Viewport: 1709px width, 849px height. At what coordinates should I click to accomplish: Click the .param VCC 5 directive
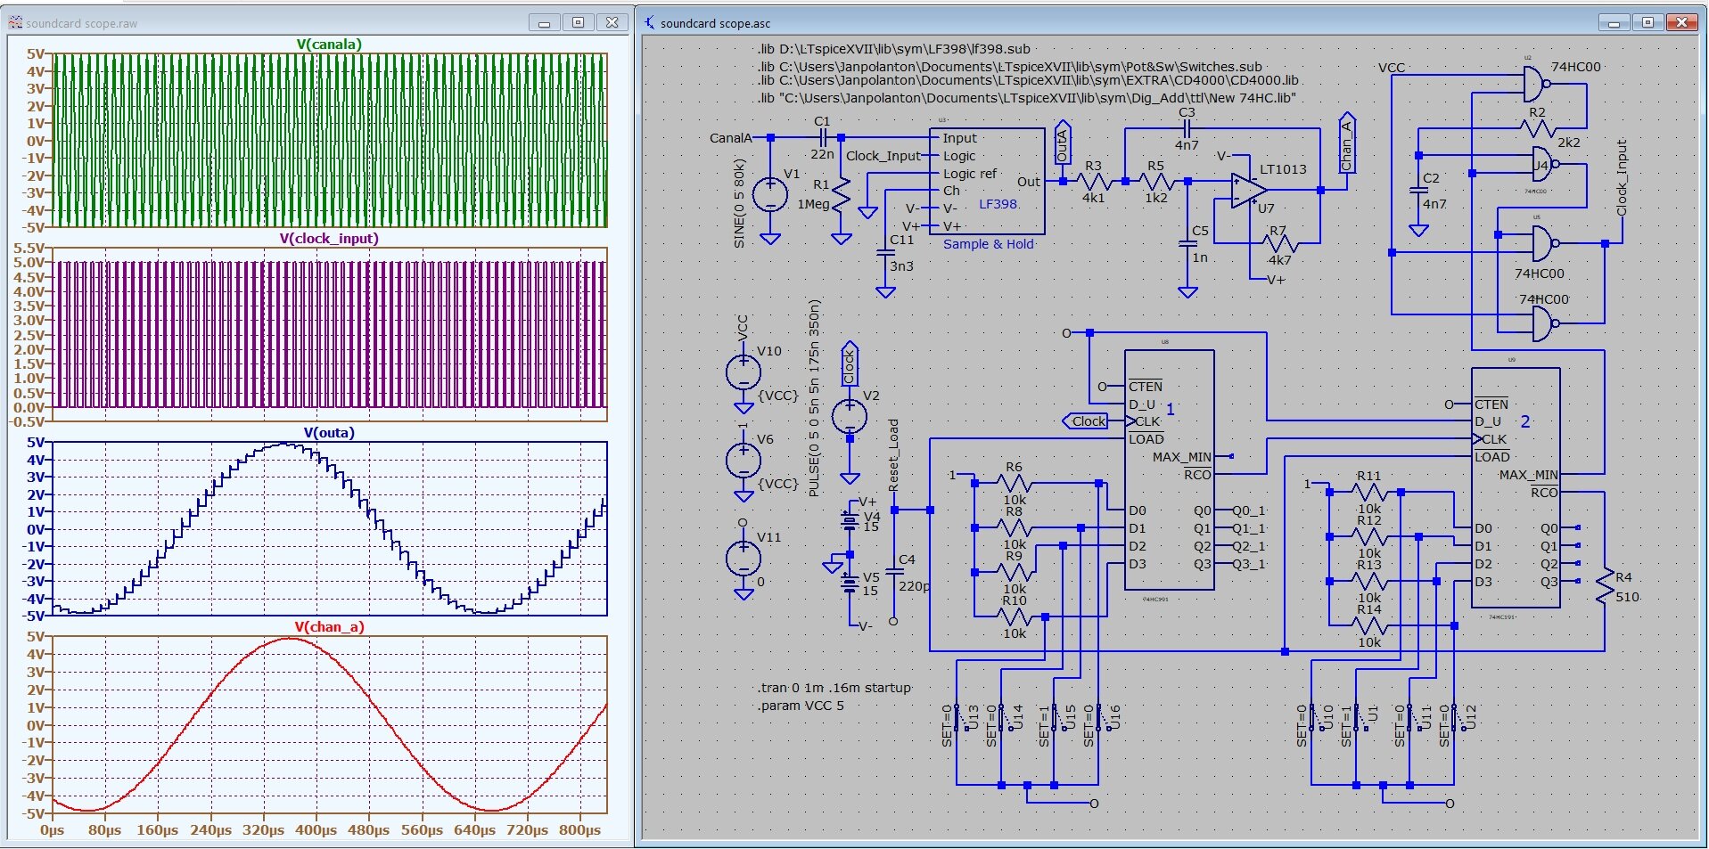pos(801,706)
